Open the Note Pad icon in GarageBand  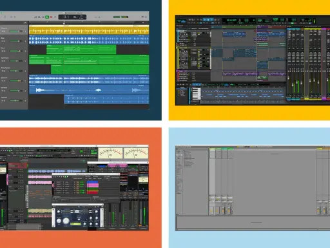click(142, 17)
